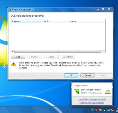
Task: Sort list by Action column header
Action: point(55,21)
